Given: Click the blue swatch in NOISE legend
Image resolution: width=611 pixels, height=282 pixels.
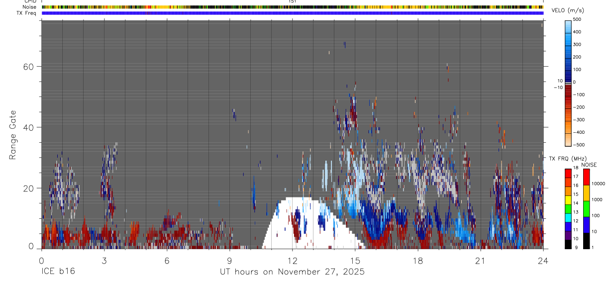Looking at the screenshot, I should tap(586, 225).
